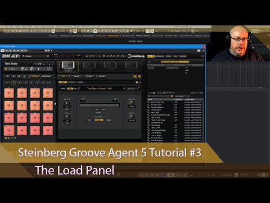
Task: Stop pattern playback in Groove Agent transport
Action: point(7,77)
